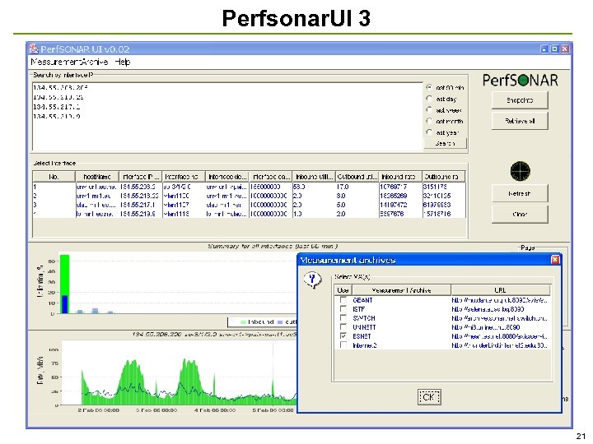
Task: Click the Internet2 archive name text
Action: pos(365,345)
